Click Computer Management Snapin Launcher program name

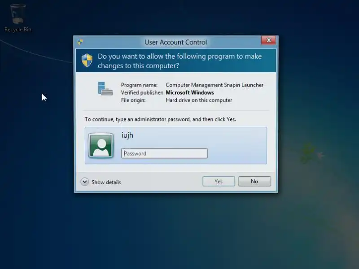pyautogui.click(x=215, y=85)
